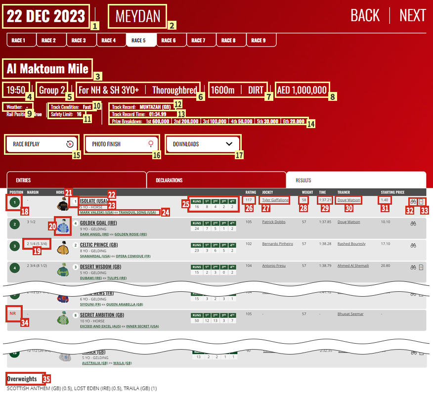Click Golden Goal's blue jockey silks icon
The image size is (433, 404).
pos(62,225)
